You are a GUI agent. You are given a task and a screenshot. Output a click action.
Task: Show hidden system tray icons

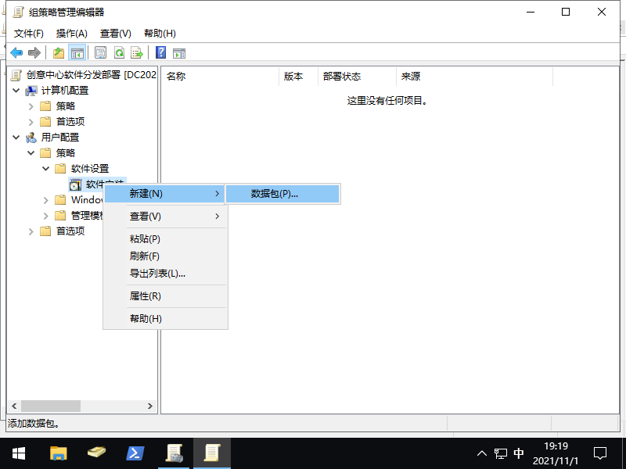(x=482, y=453)
